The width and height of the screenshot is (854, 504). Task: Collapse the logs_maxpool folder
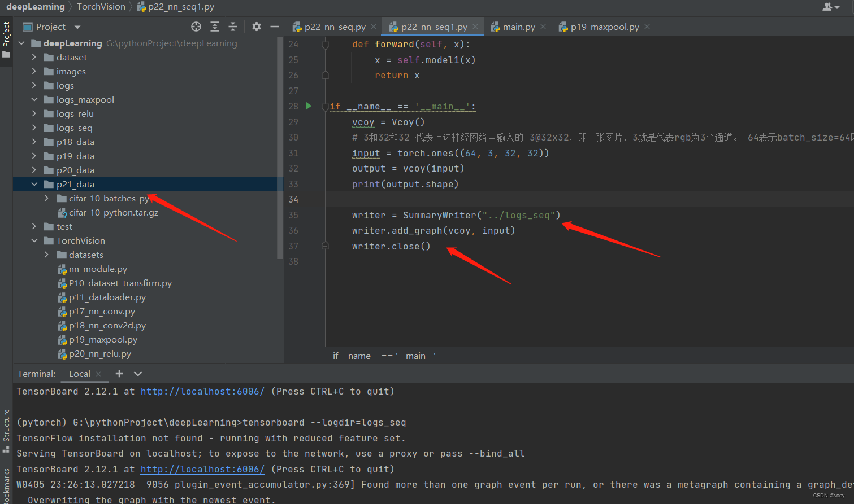pos(34,99)
